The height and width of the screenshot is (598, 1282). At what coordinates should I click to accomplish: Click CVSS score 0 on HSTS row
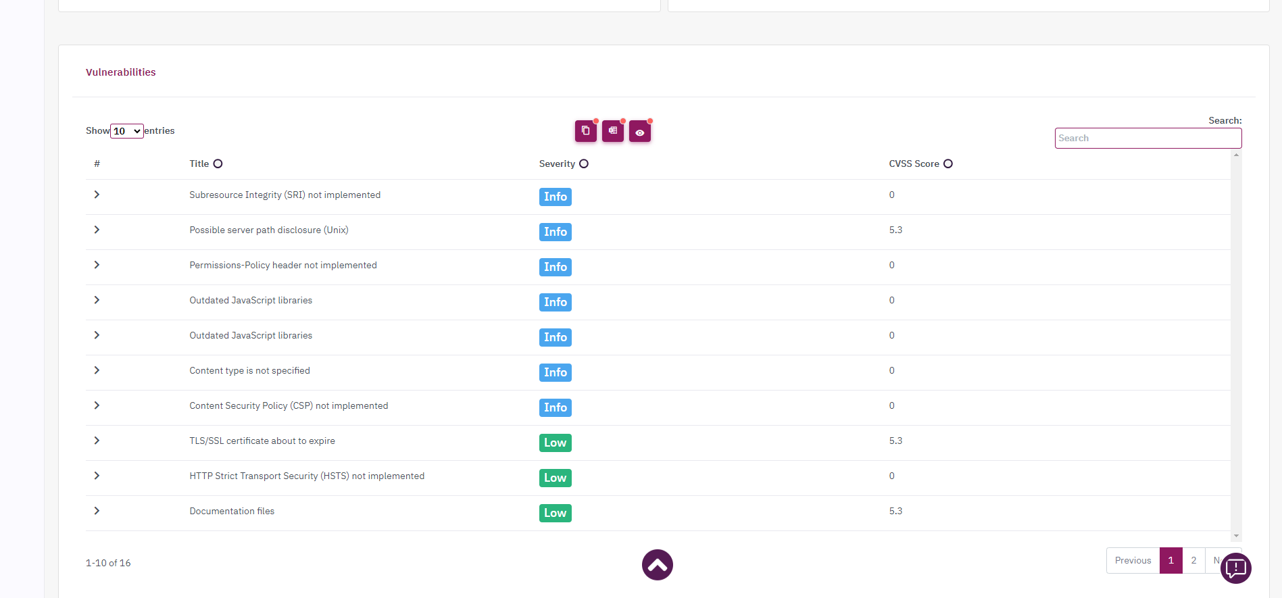891,476
